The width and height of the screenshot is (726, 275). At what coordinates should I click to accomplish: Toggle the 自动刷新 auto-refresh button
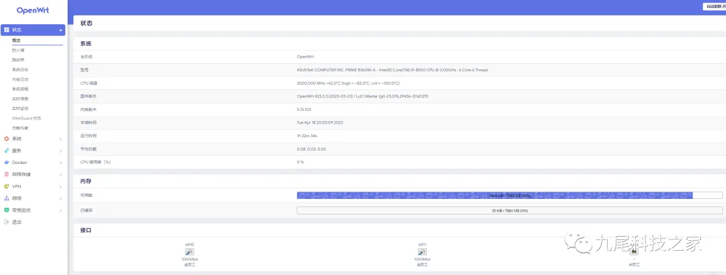coord(714,6)
